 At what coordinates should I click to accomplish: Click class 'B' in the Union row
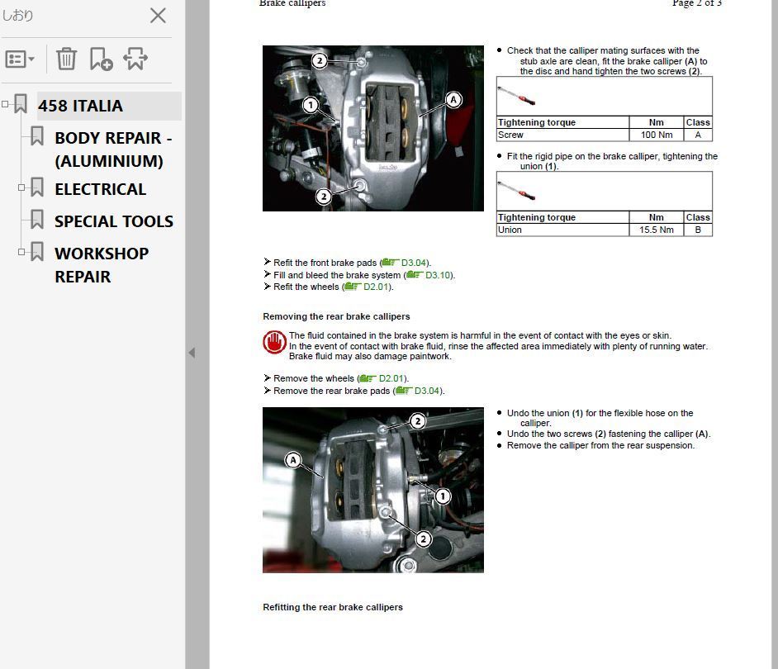[698, 230]
